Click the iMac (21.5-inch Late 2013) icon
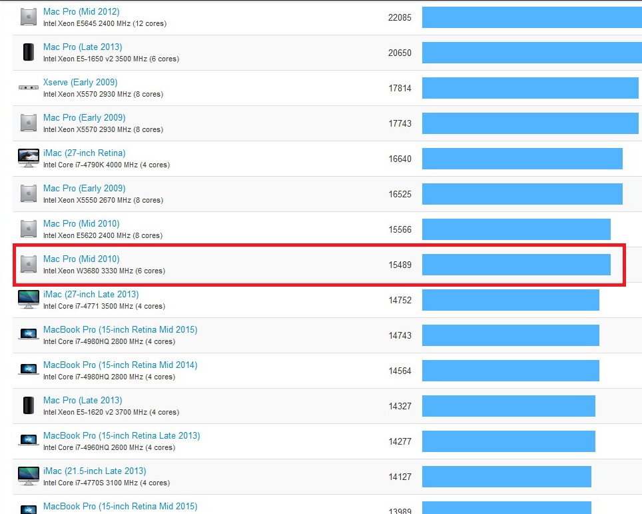Screen dimensions: 642x514 29,476
